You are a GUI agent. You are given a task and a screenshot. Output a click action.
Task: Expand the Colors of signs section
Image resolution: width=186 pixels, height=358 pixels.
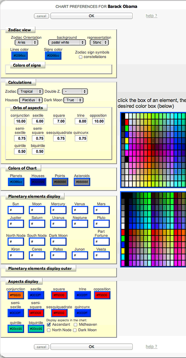coord(27,65)
